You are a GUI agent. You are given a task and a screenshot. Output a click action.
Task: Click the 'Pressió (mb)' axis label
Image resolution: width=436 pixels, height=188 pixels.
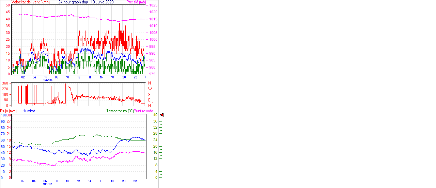pos(136,2)
